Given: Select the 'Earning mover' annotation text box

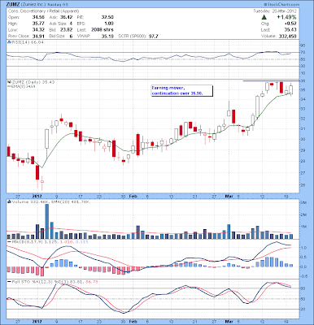Looking at the screenshot, I should pyautogui.click(x=181, y=91).
